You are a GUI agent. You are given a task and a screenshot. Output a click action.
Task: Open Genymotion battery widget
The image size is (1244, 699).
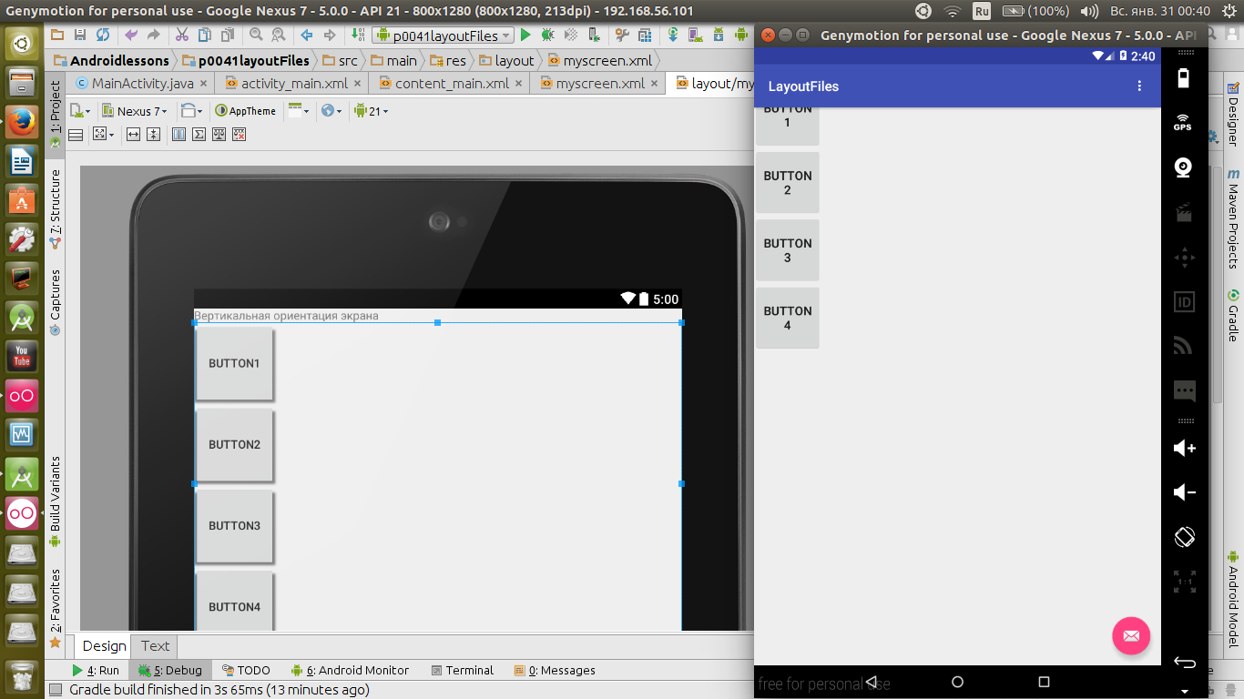(x=1183, y=77)
